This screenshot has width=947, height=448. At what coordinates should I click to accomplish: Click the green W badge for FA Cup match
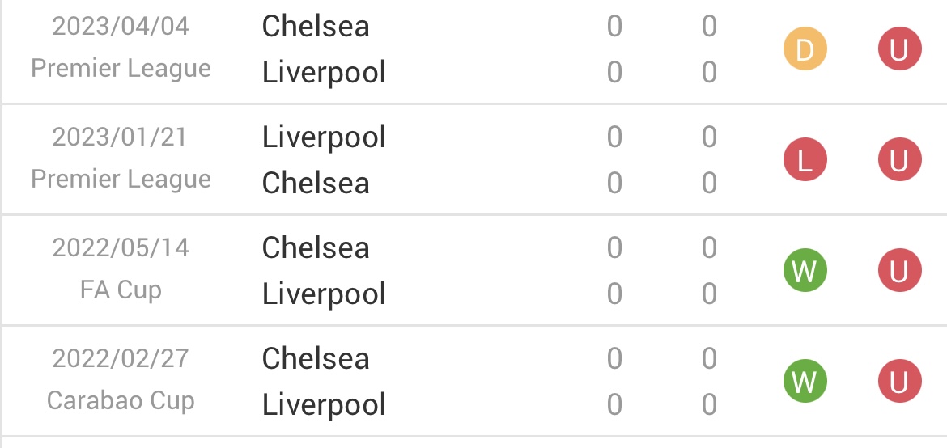click(805, 270)
